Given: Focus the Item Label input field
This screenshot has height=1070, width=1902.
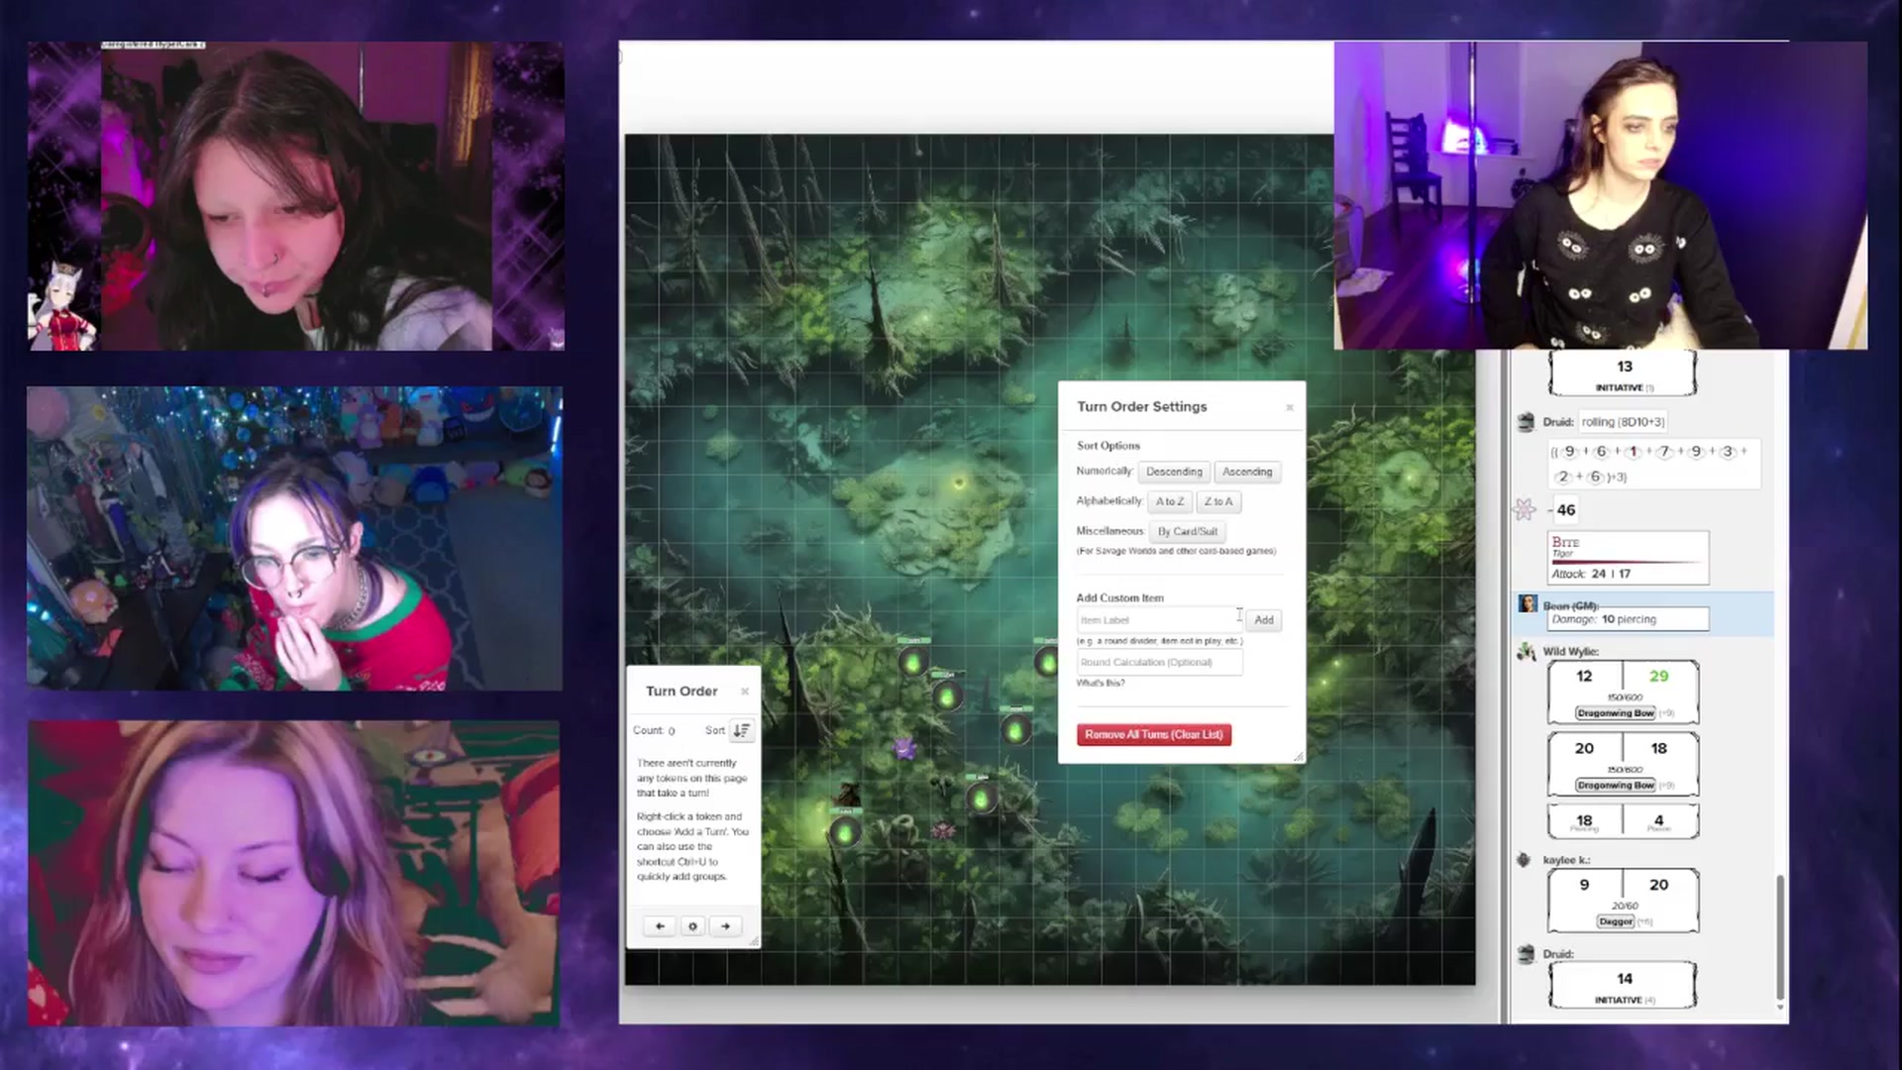Looking at the screenshot, I should pos(1159,620).
